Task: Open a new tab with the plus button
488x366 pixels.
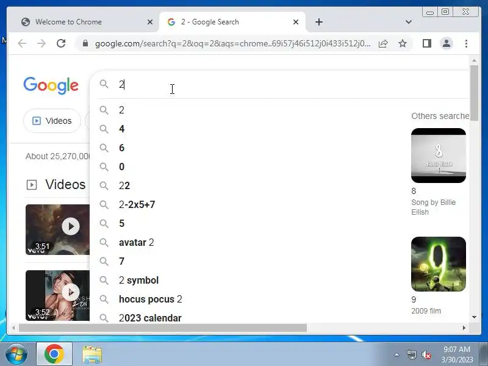Action: point(319,22)
